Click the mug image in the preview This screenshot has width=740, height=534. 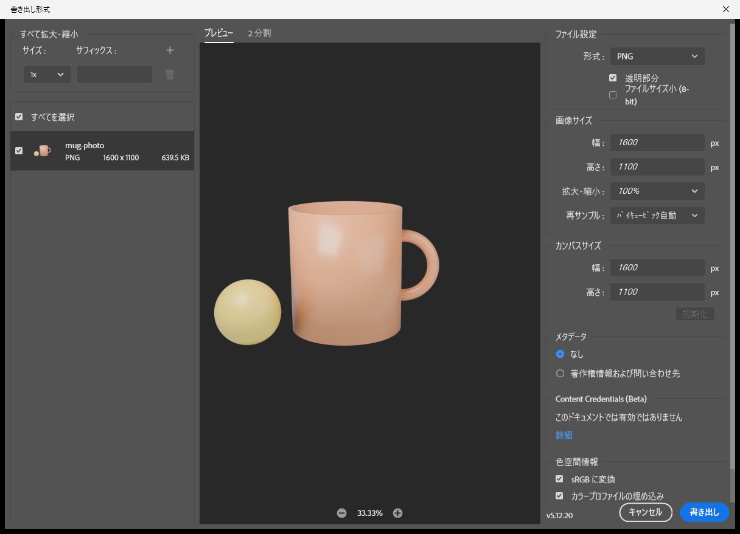(x=363, y=273)
